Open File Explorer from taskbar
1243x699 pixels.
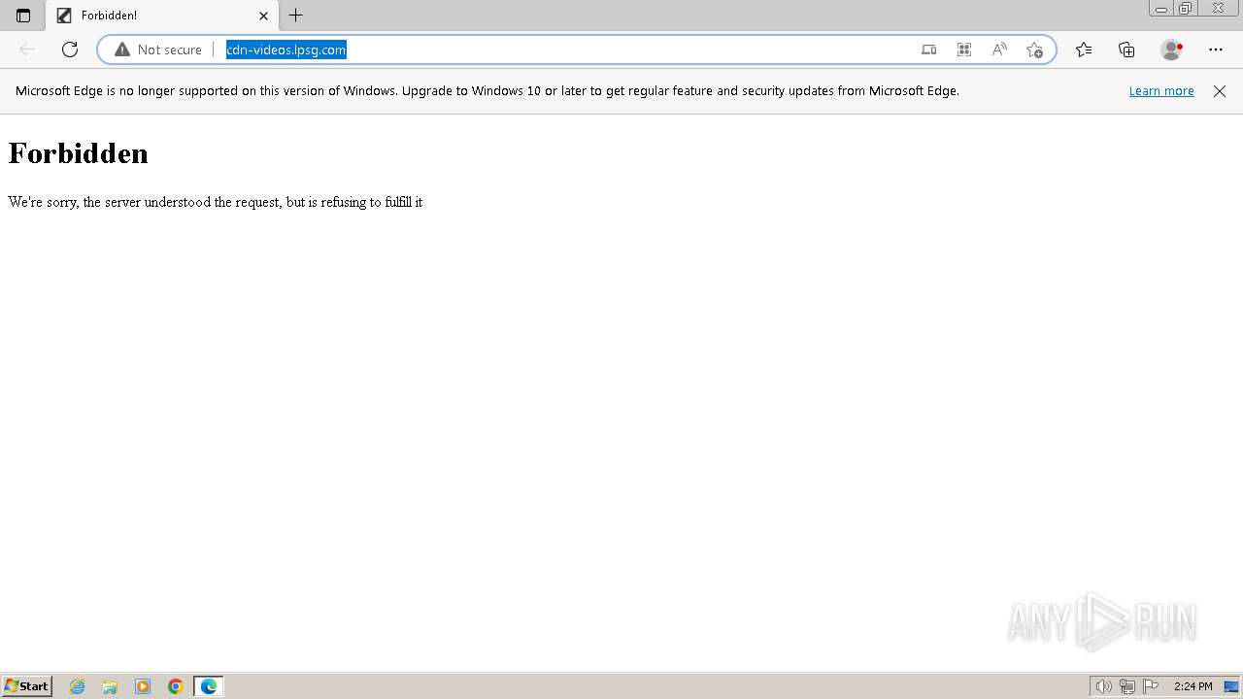[110, 686]
